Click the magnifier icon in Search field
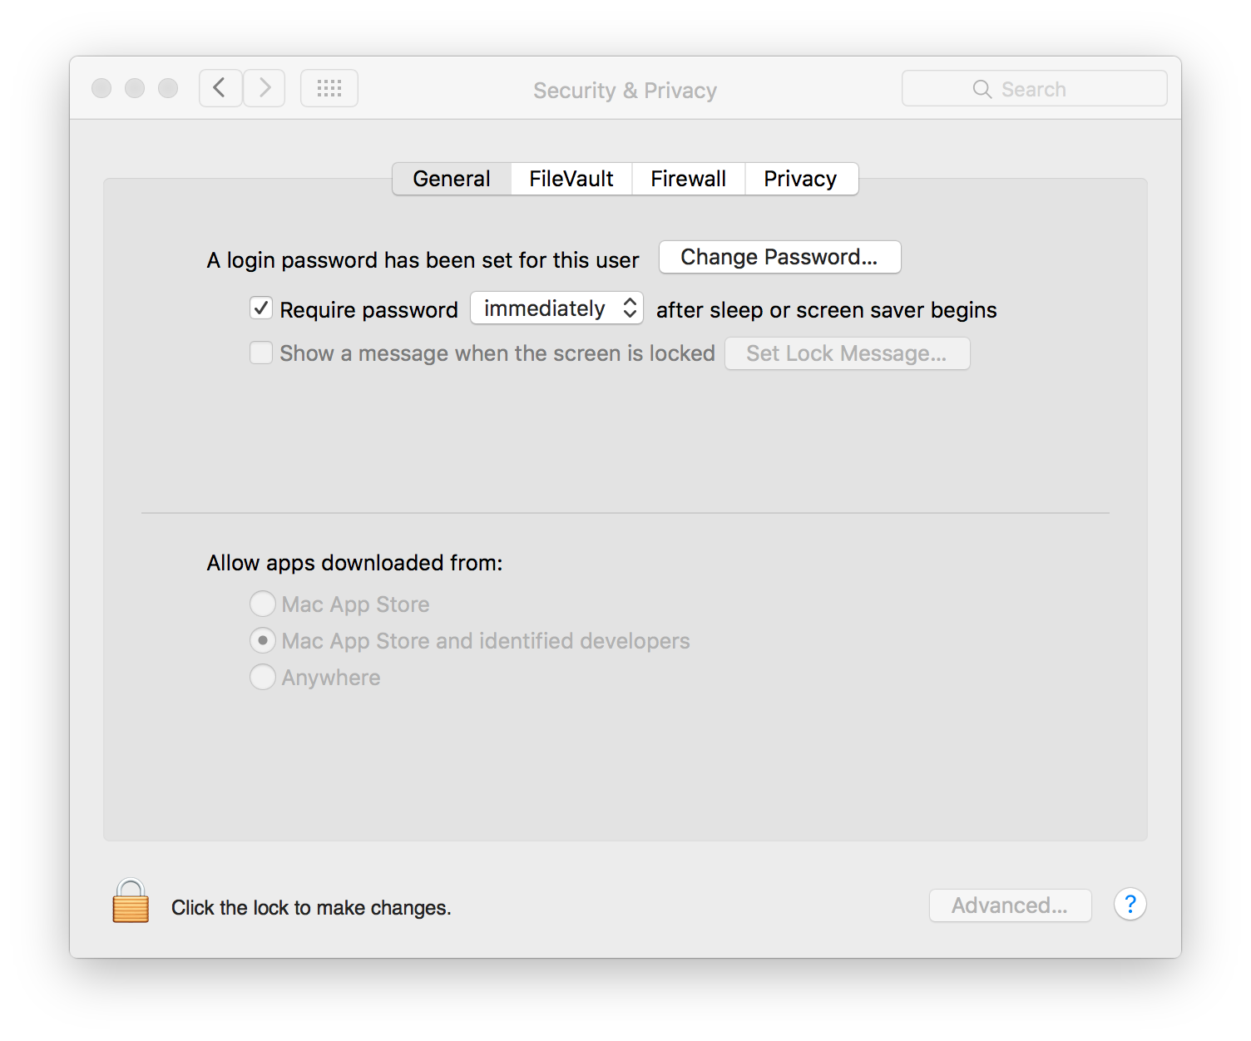 982,89
